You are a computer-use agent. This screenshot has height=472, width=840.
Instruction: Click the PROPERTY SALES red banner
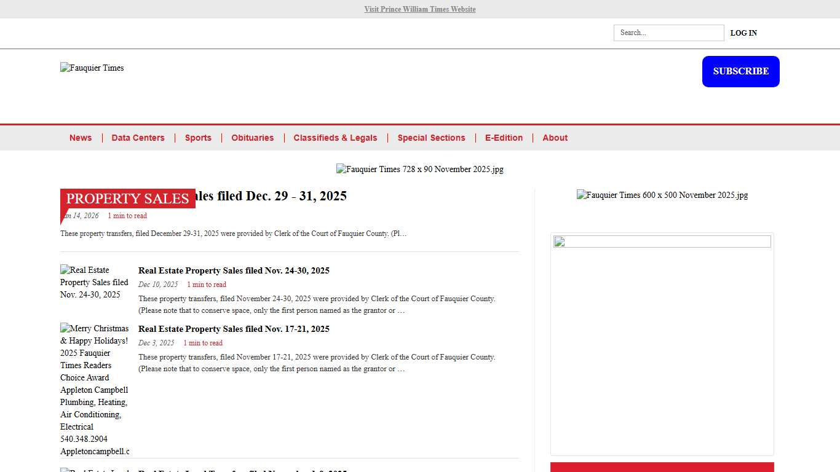point(127,199)
